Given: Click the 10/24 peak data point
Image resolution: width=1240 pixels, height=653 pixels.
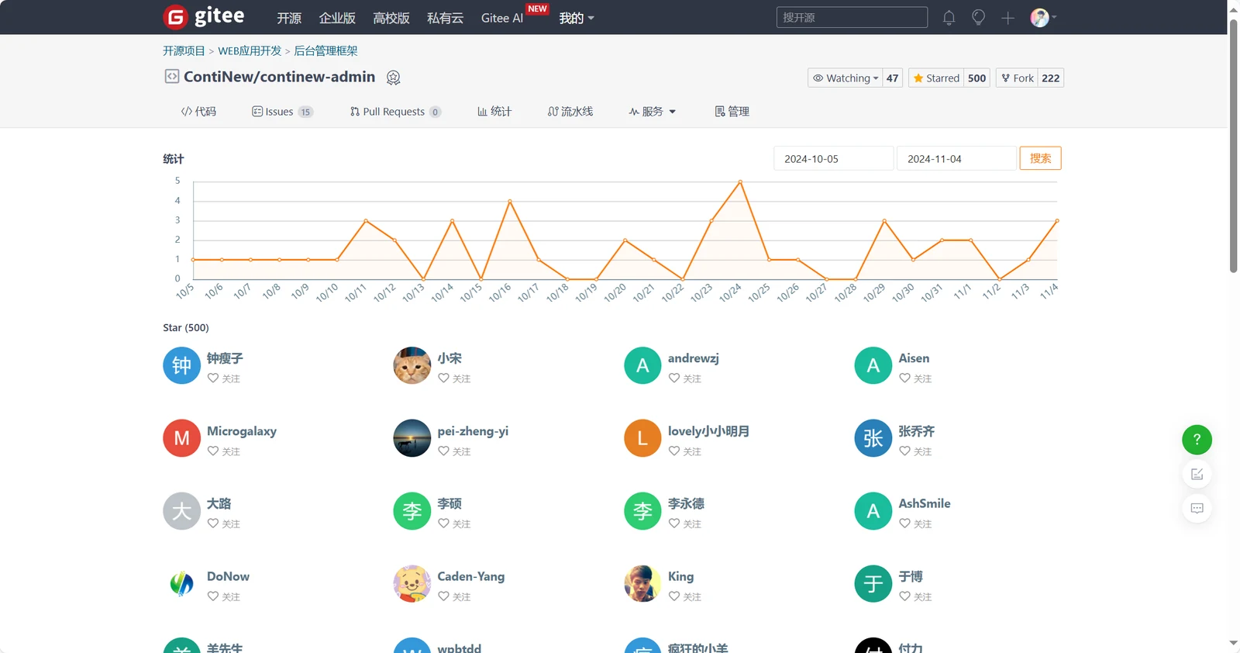Looking at the screenshot, I should pos(740,182).
